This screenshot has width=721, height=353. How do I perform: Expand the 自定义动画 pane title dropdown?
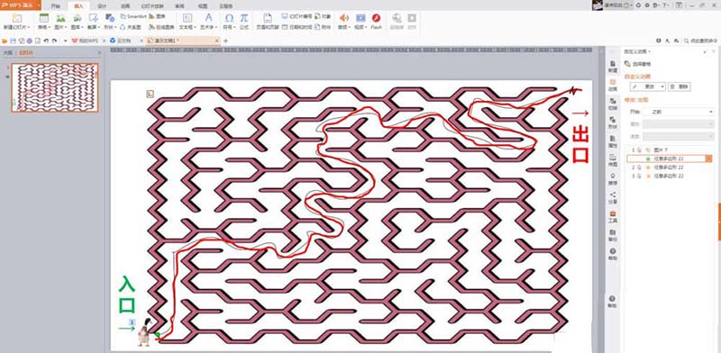click(x=649, y=51)
